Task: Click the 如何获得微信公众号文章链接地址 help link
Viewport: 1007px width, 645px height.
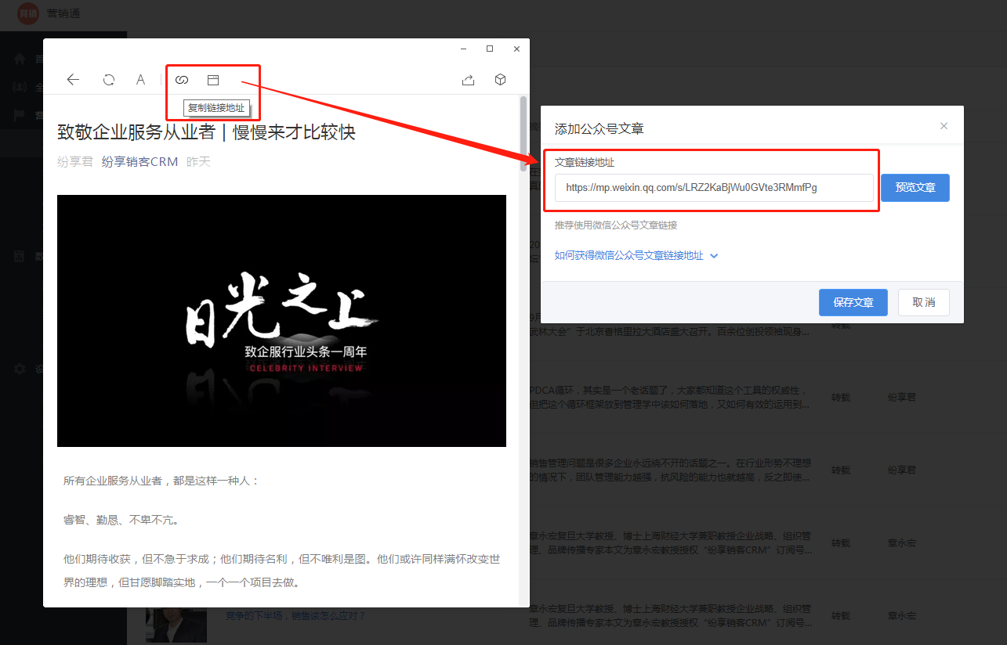Action: click(629, 255)
